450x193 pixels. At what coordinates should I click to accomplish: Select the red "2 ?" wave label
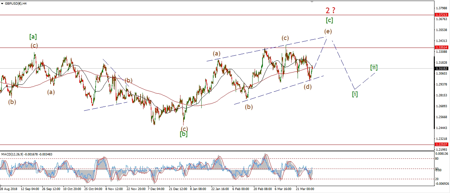pos(331,11)
